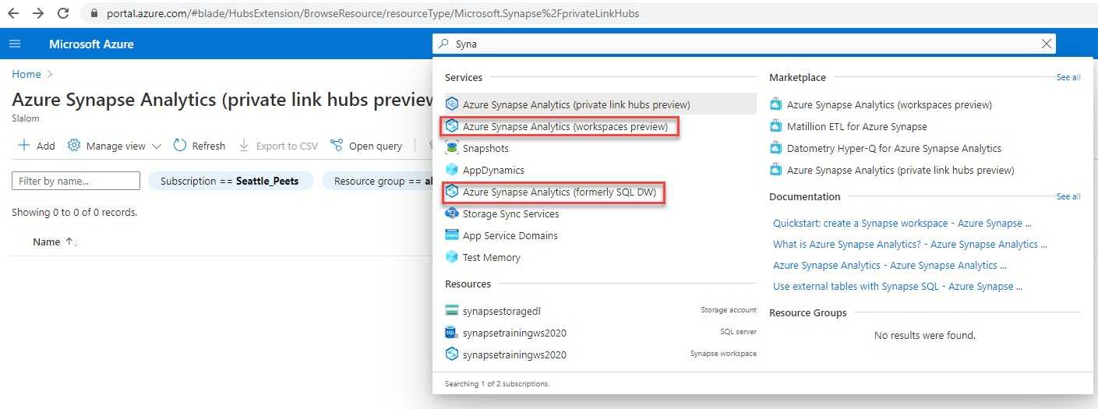Click the Snapshots service icon
This screenshot has width=1098, height=409.
pos(451,148)
